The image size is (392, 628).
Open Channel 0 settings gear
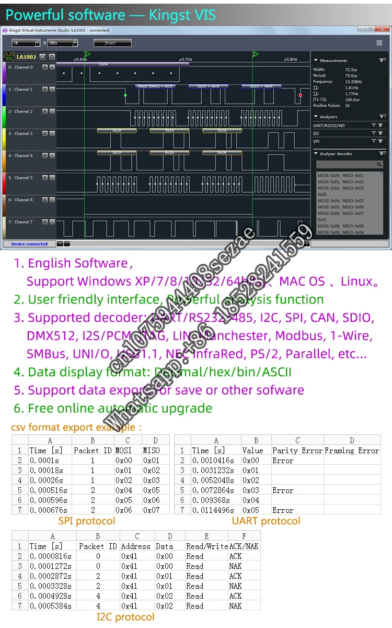pyautogui.click(x=45, y=68)
